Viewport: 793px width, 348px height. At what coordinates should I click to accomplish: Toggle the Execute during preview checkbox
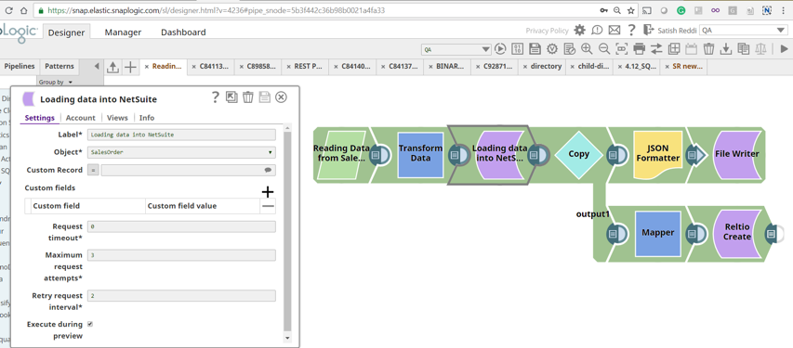(x=90, y=324)
